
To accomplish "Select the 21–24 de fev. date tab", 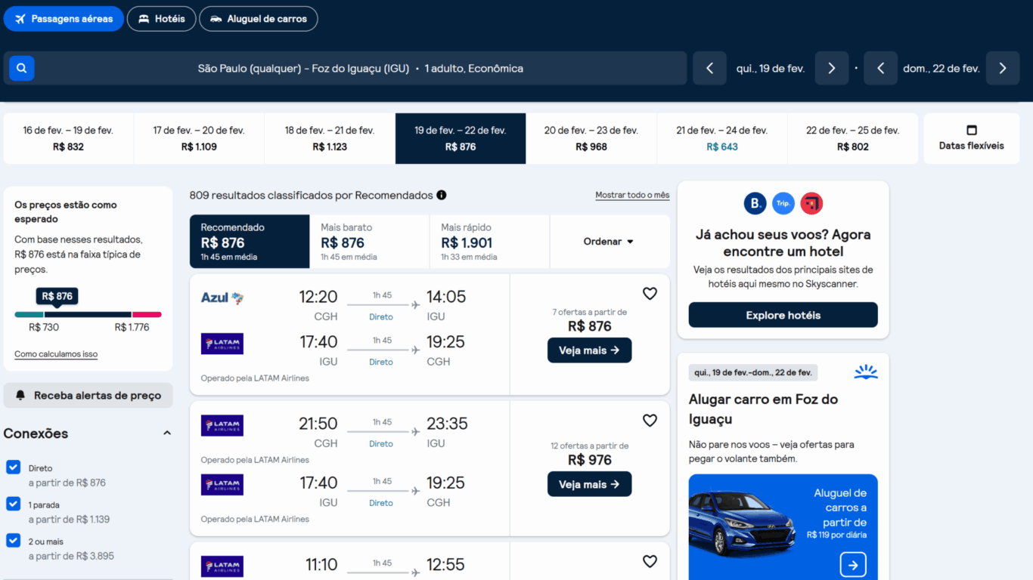I will (x=721, y=138).
